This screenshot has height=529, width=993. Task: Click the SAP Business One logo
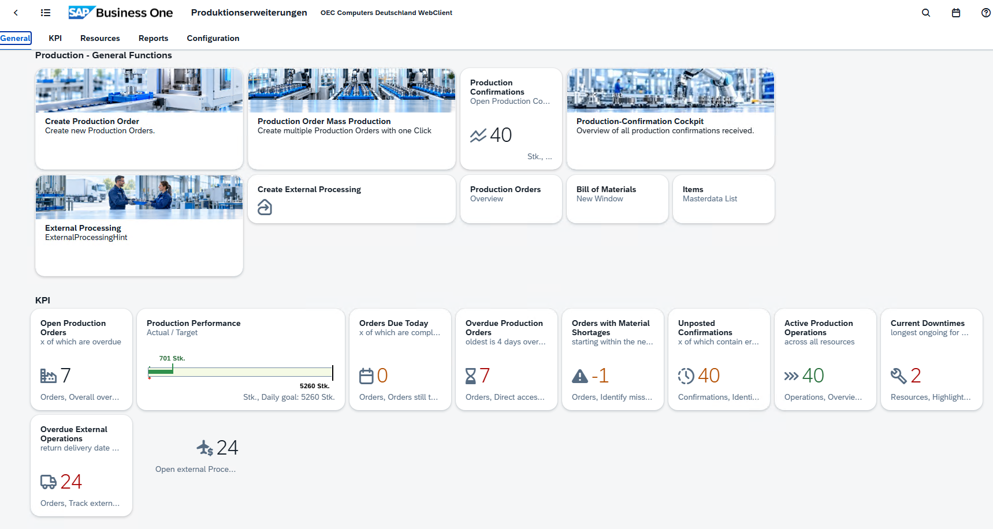[x=120, y=13]
